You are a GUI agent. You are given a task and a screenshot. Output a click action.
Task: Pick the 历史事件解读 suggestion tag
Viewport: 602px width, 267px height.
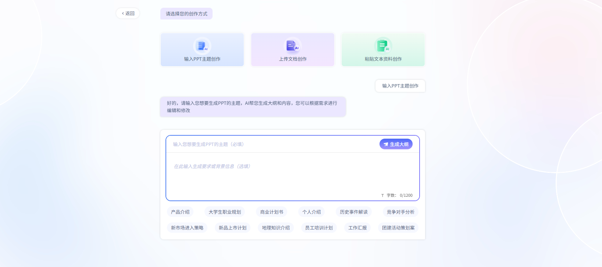(x=354, y=212)
